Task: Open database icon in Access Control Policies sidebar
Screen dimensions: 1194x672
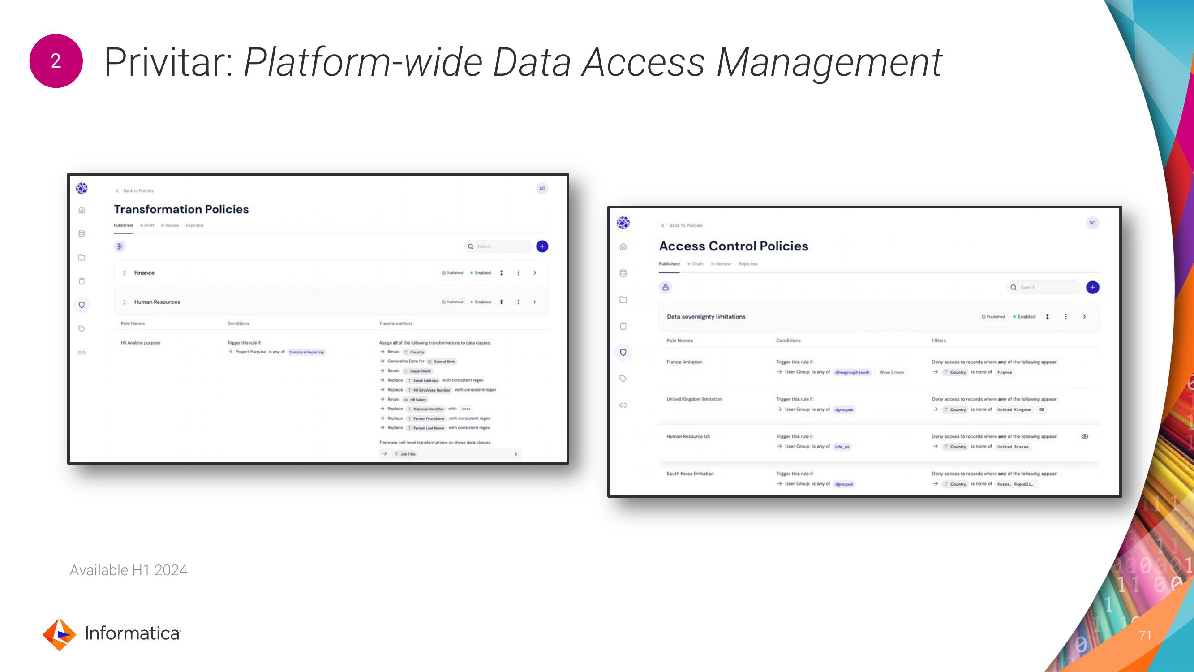Action: click(623, 273)
